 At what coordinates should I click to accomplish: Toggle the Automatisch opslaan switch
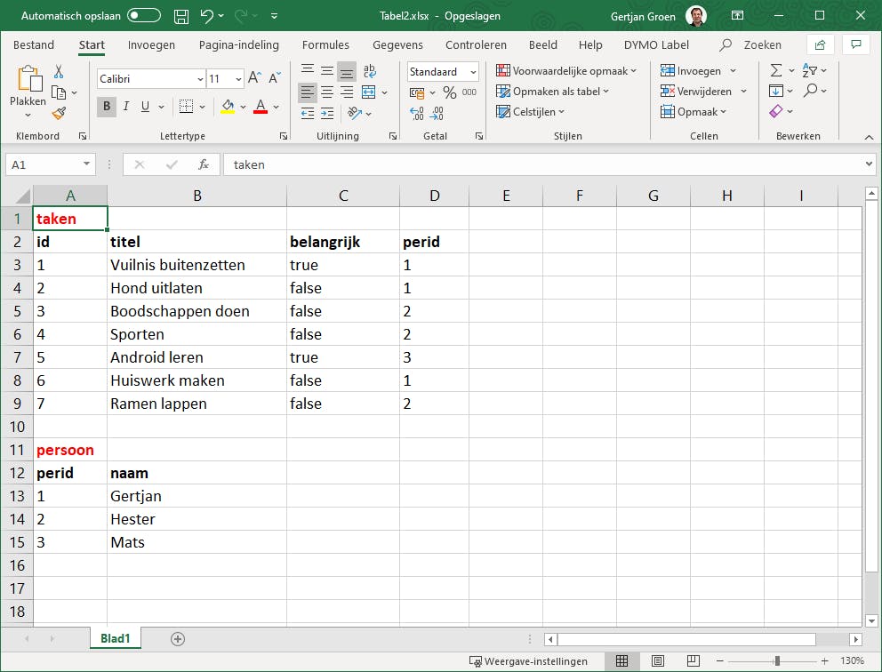[x=144, y=16]
